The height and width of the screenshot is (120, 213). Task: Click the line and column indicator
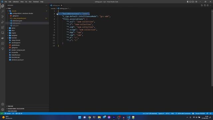coord(150,113)
